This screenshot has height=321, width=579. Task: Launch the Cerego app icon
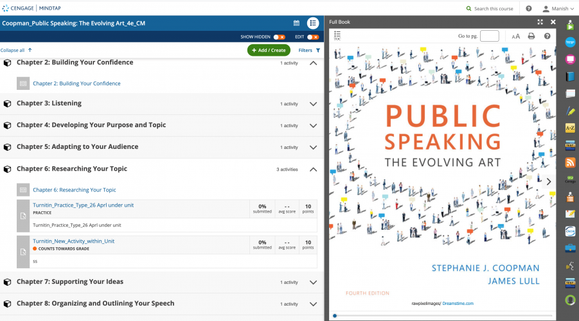click(570, 180)
